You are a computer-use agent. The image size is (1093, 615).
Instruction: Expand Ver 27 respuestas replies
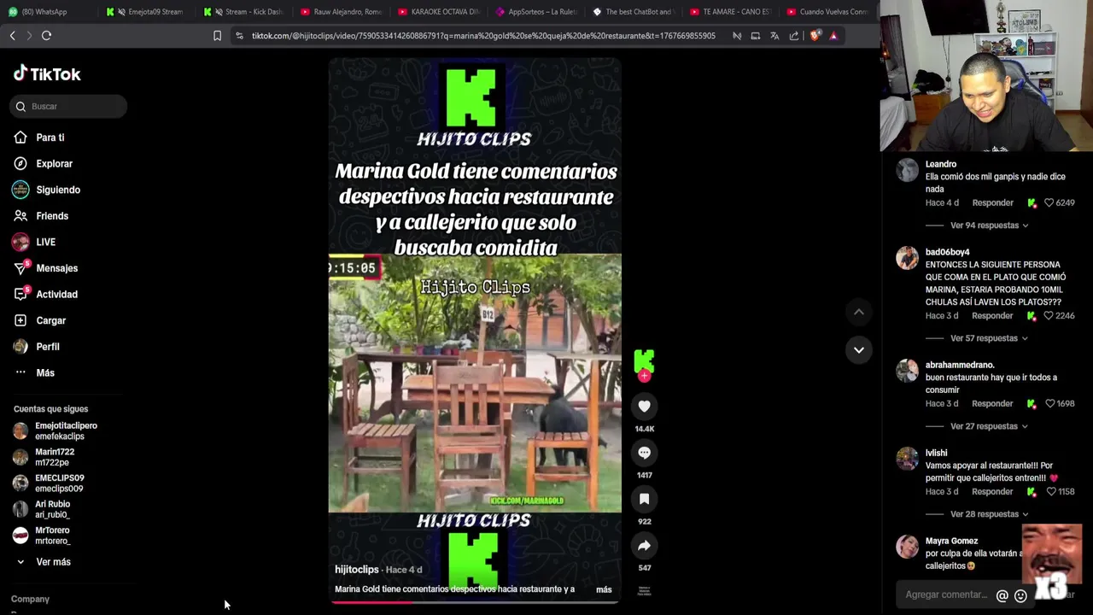click(x=989, y=426)
